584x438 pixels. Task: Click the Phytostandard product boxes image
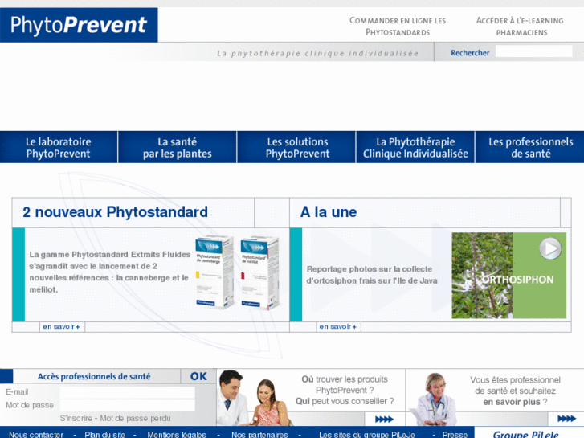(x=238, y=272)
